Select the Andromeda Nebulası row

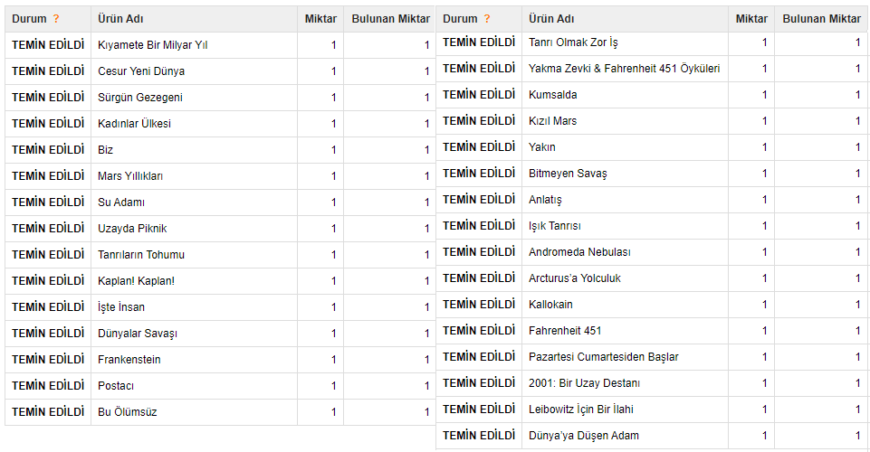pyautogui.click(x=653, y=252)
